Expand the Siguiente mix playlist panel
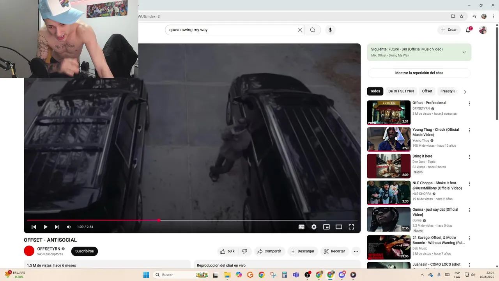The width and height of the screenshot is (499, 281). coord(464,52)
